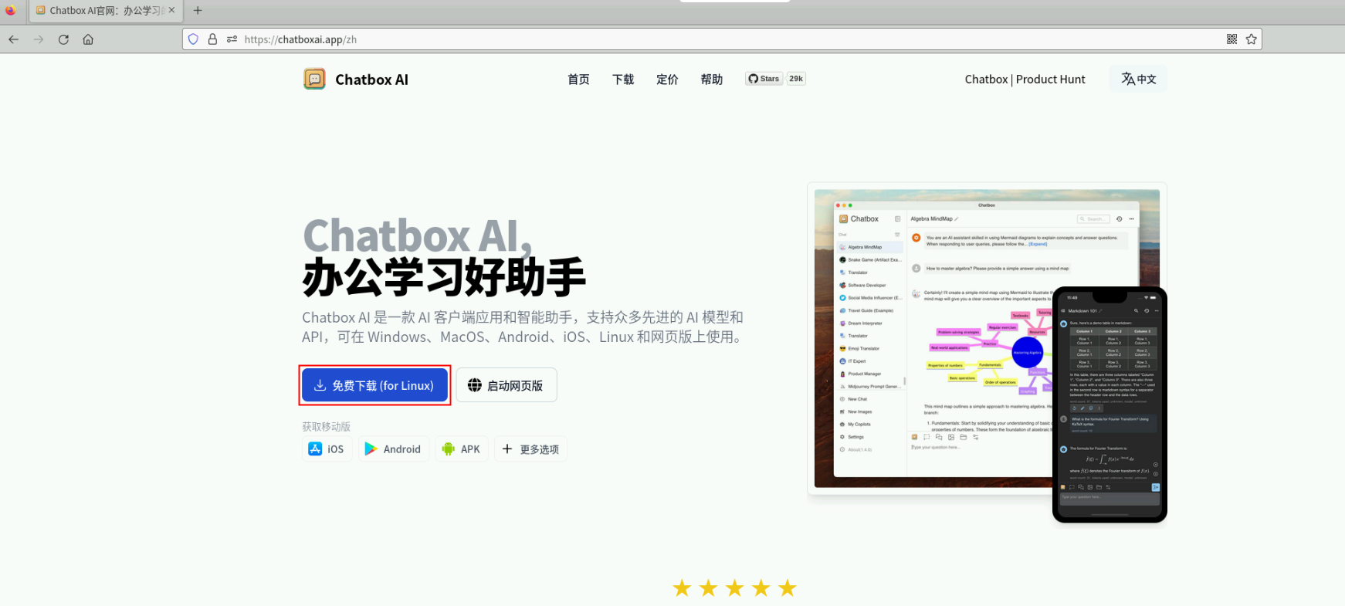
Task: Open the Chatbox | Product Hunt link
Action: coord(1025,80)
